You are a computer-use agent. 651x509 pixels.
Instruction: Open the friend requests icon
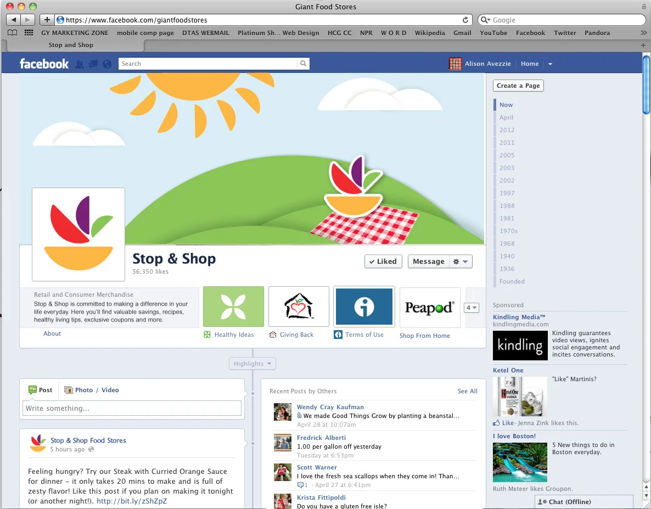79,64
